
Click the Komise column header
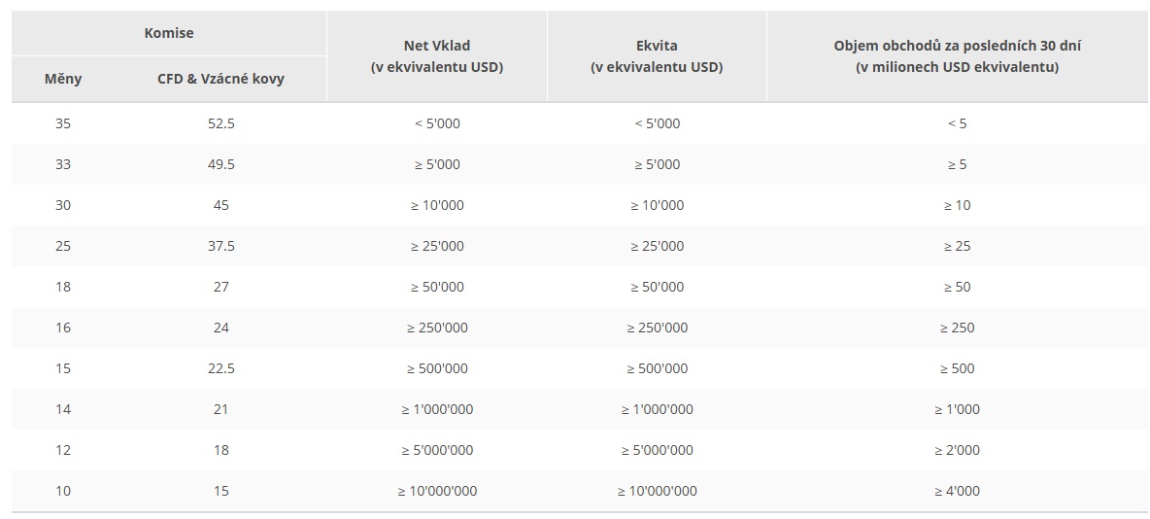169,33
